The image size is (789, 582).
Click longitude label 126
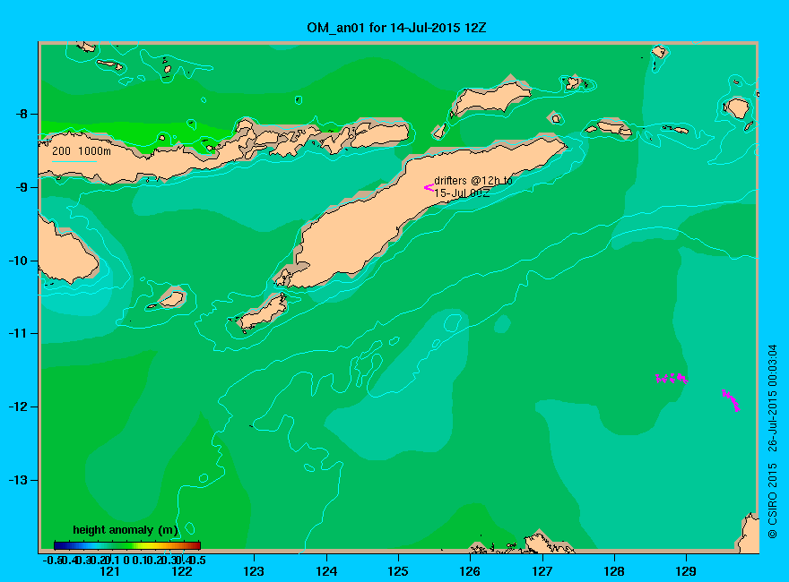point(470,571)
